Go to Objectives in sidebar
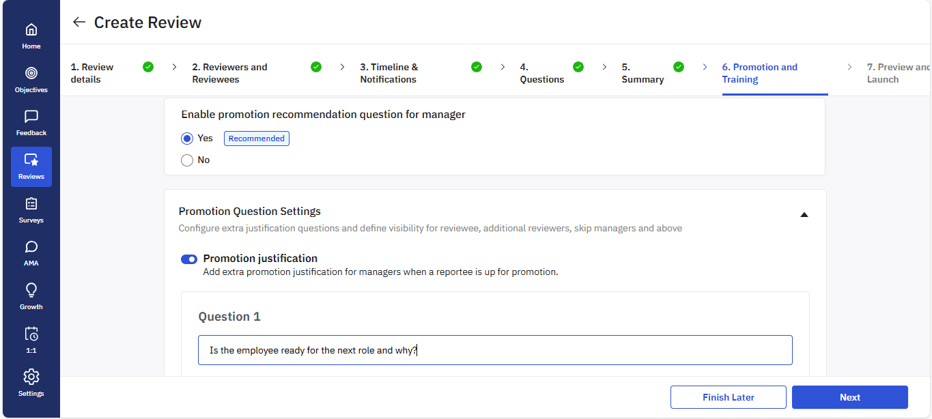Image resolution: width=932 pixels, height=419 pixels. pos(31,79)
